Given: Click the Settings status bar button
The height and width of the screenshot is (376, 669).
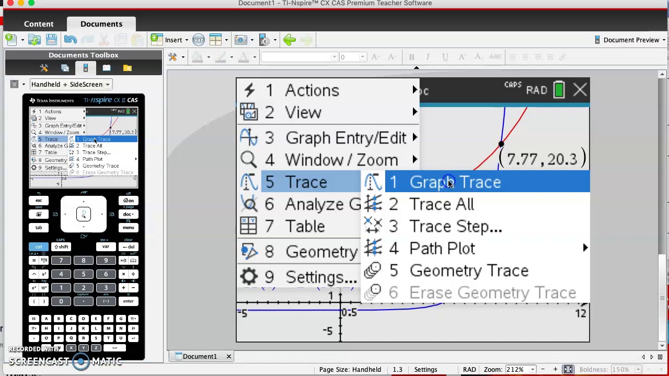Looking at the screenshot, I should 425,370.
